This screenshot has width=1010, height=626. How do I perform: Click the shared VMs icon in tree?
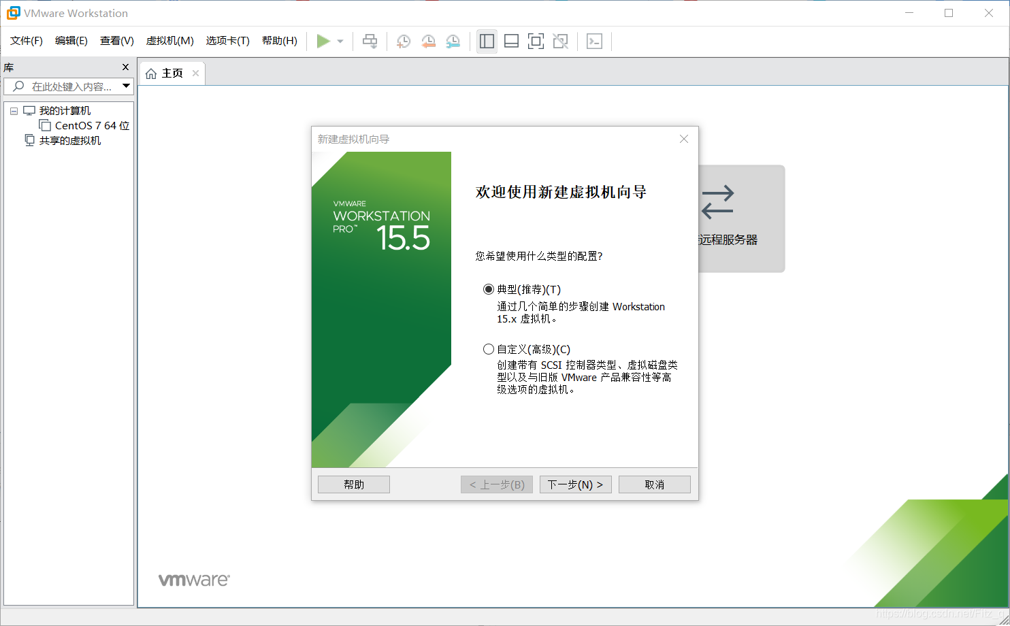tap(29, 140)
